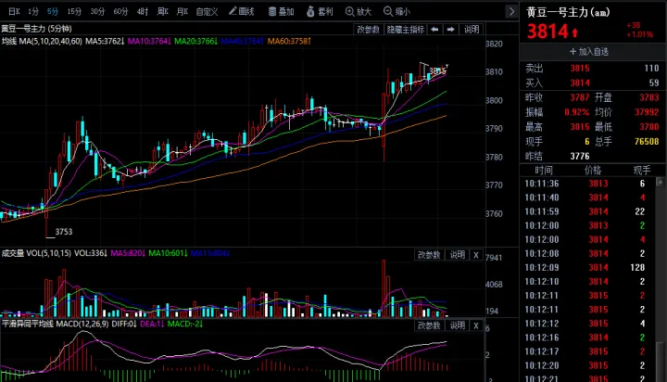Open the 叠加 overlay tool

coord(282,12)
